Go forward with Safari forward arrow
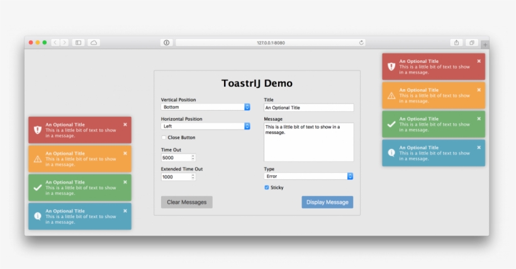 click(x=64, y=42)
